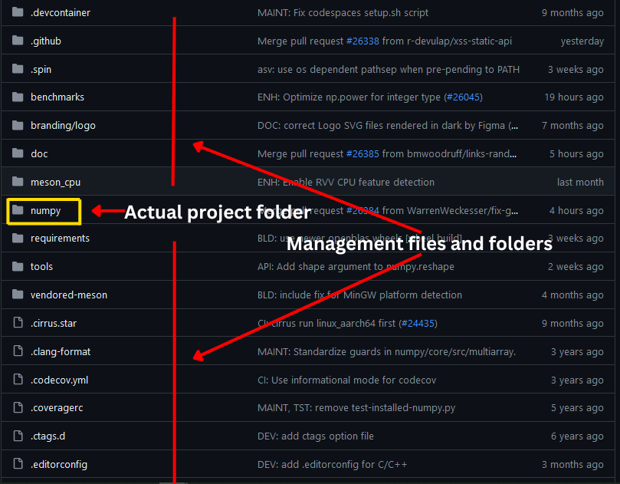Open commit 'MAINT: Standardize guards in numpy/core' message
This screenshot has width=620, height=484.
(x=386, y=352)
